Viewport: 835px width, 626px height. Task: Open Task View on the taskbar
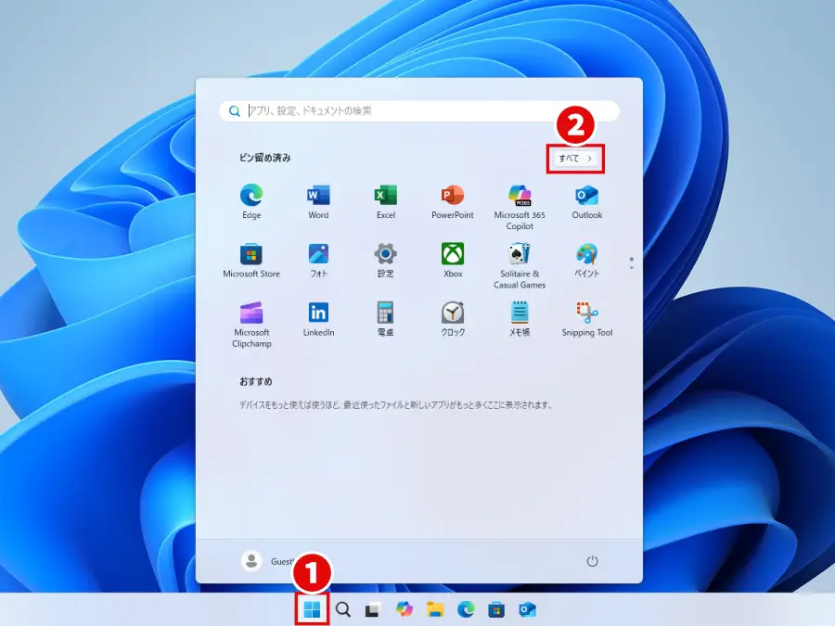tap(373, 609)
